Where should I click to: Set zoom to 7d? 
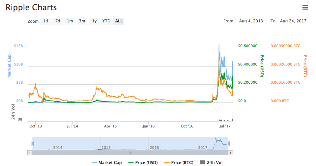pos(58,21)
